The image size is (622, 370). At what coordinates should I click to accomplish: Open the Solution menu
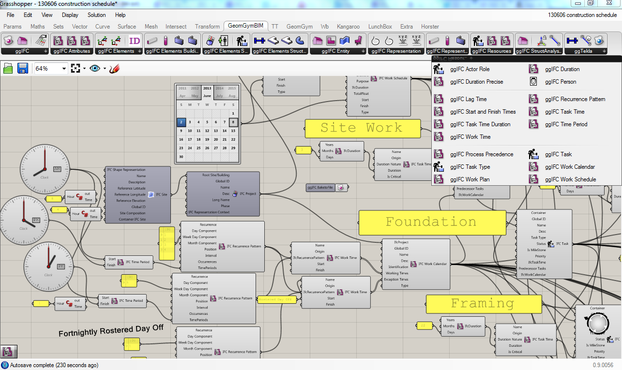coord(96,15)
